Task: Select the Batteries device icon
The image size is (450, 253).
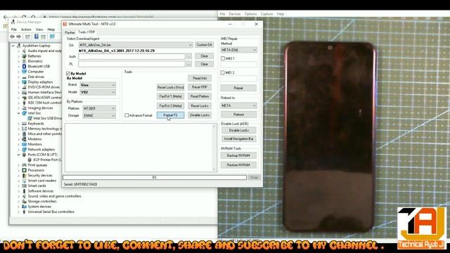Action: 25,56
